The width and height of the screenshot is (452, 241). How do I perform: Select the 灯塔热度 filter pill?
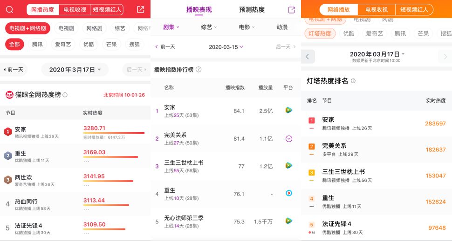point(320,33)
